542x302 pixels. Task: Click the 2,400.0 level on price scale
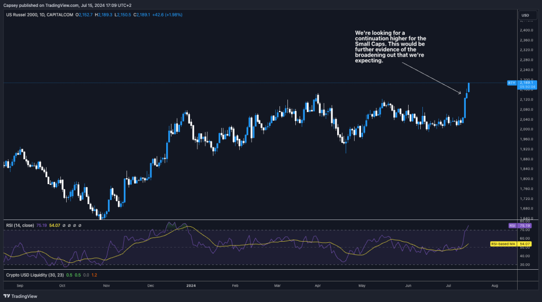(526, 30)
